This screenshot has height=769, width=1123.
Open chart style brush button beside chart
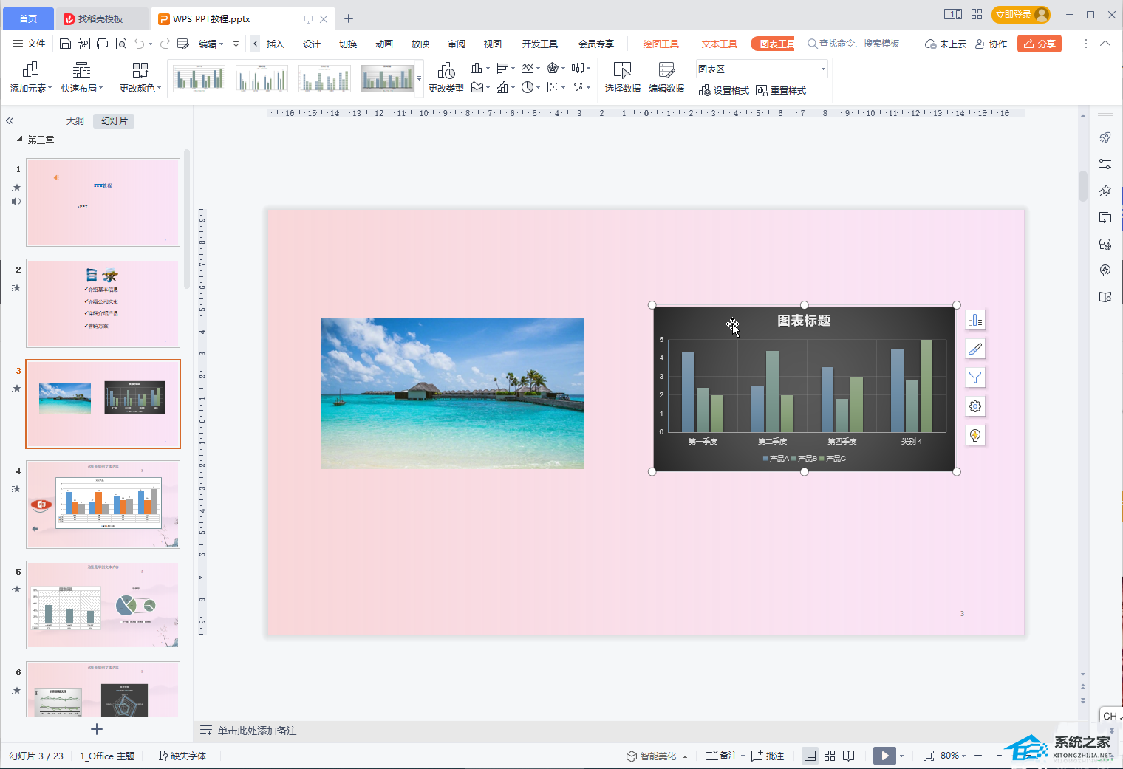(975, 349)
